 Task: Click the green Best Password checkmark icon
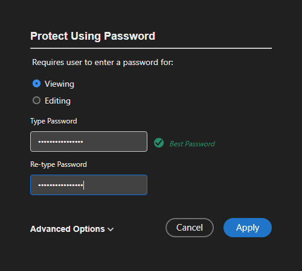pyautogui.click(x=159, y=143)
